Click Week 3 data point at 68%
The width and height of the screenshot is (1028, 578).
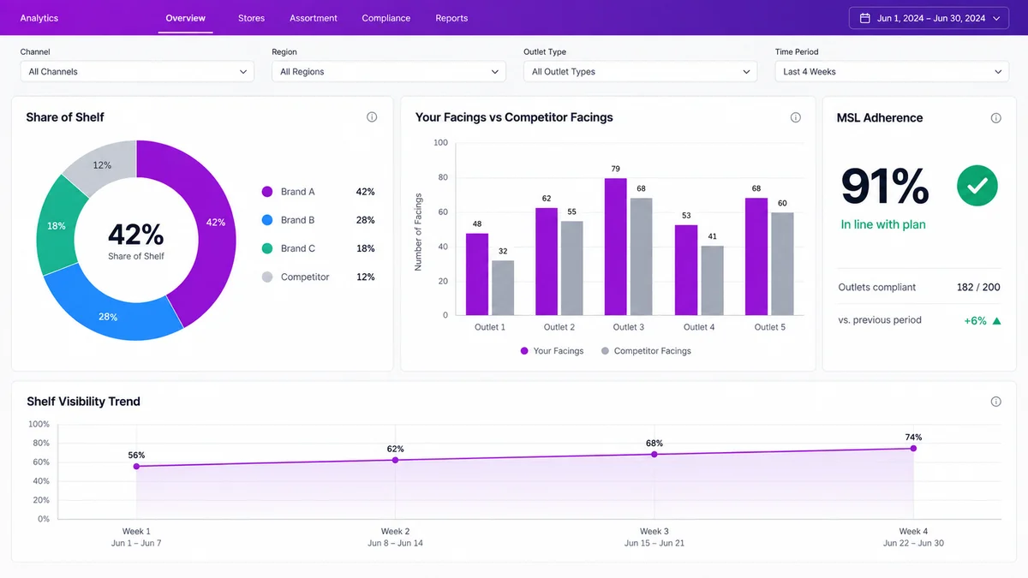point(654,454)
